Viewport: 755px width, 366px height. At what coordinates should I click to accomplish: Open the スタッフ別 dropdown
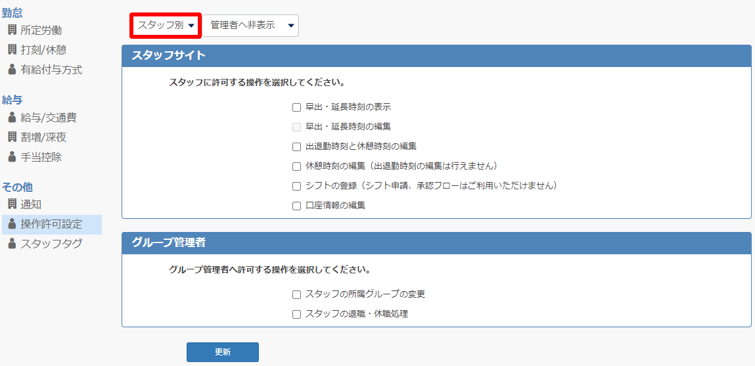166,26
